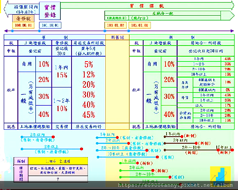
Task: Click the 1年以上 row under 外資
Action: pos(207,100)
